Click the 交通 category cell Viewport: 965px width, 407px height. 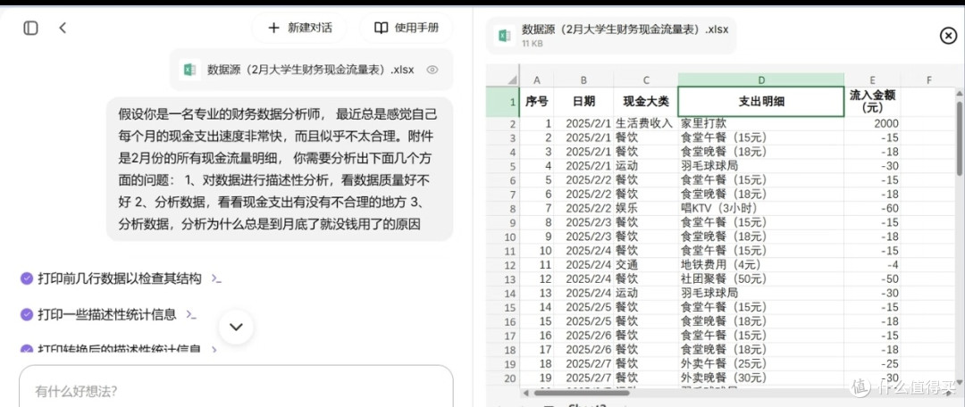tap(646, 265)
